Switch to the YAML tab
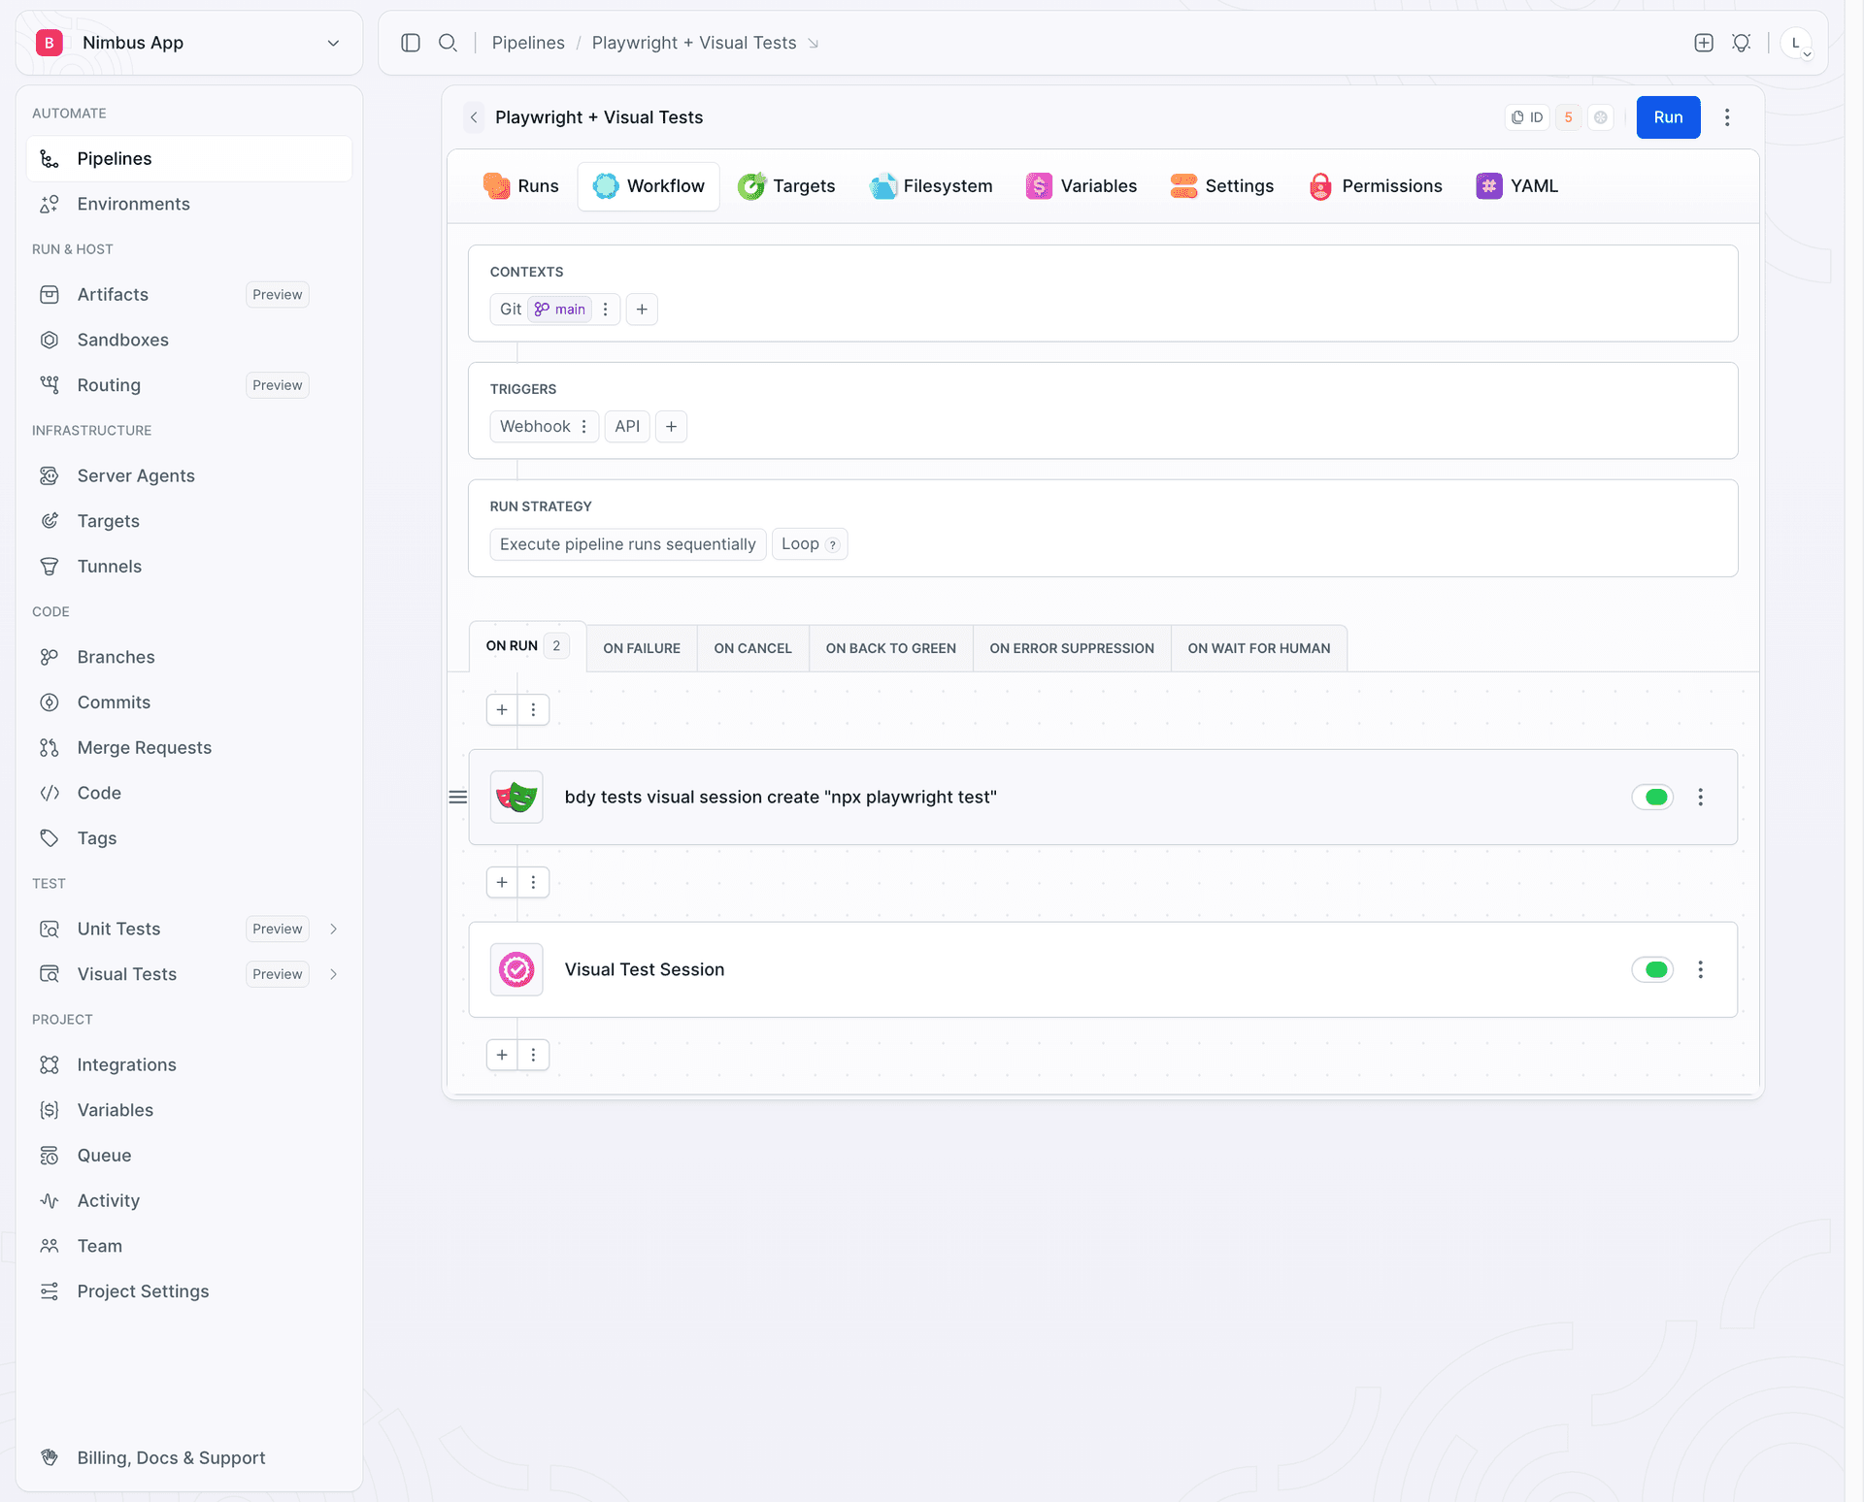This screenshot has width=1864, height=1502. [1517, 185]
